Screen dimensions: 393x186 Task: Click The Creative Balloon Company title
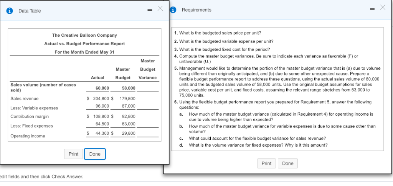click(84, 35)
